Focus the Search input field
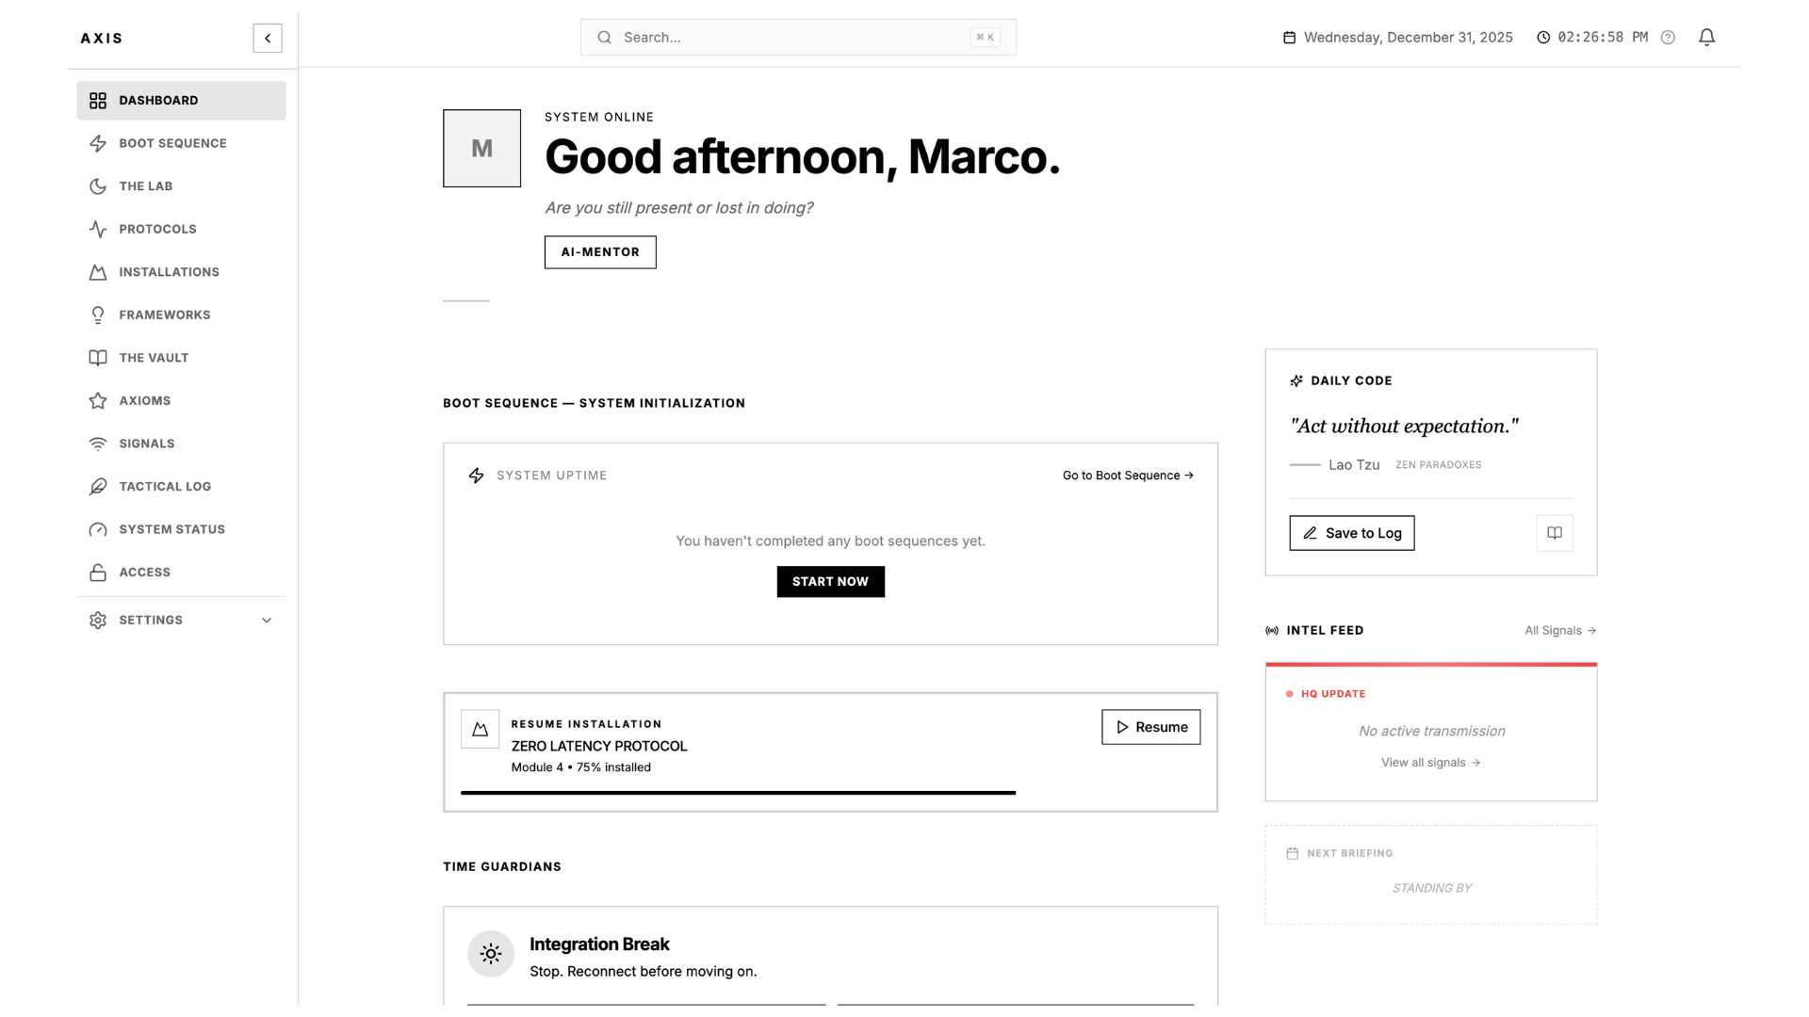This screenshot has height=1017, width=1809. [798, 38]
